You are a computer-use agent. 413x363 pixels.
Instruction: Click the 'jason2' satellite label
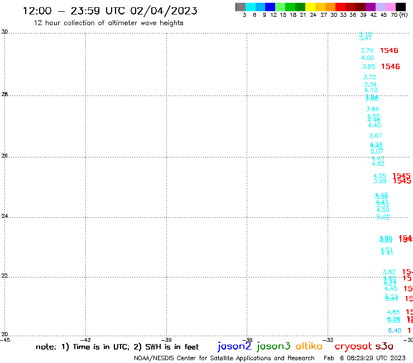click(x=234, y=346)
